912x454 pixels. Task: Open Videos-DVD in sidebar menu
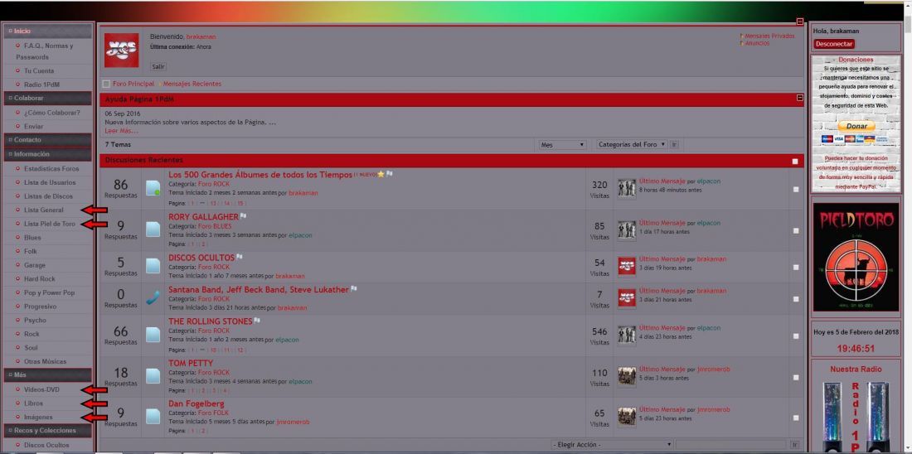point(42,389)
